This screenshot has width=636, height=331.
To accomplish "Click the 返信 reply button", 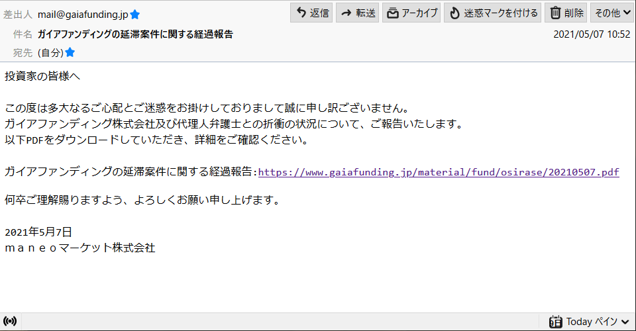I will [311, 13].
